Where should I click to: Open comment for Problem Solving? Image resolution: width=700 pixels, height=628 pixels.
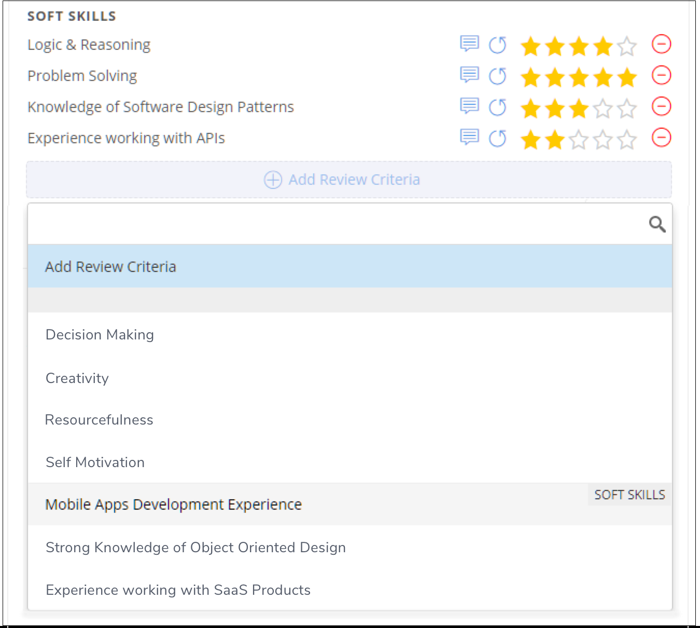(469, 75)
